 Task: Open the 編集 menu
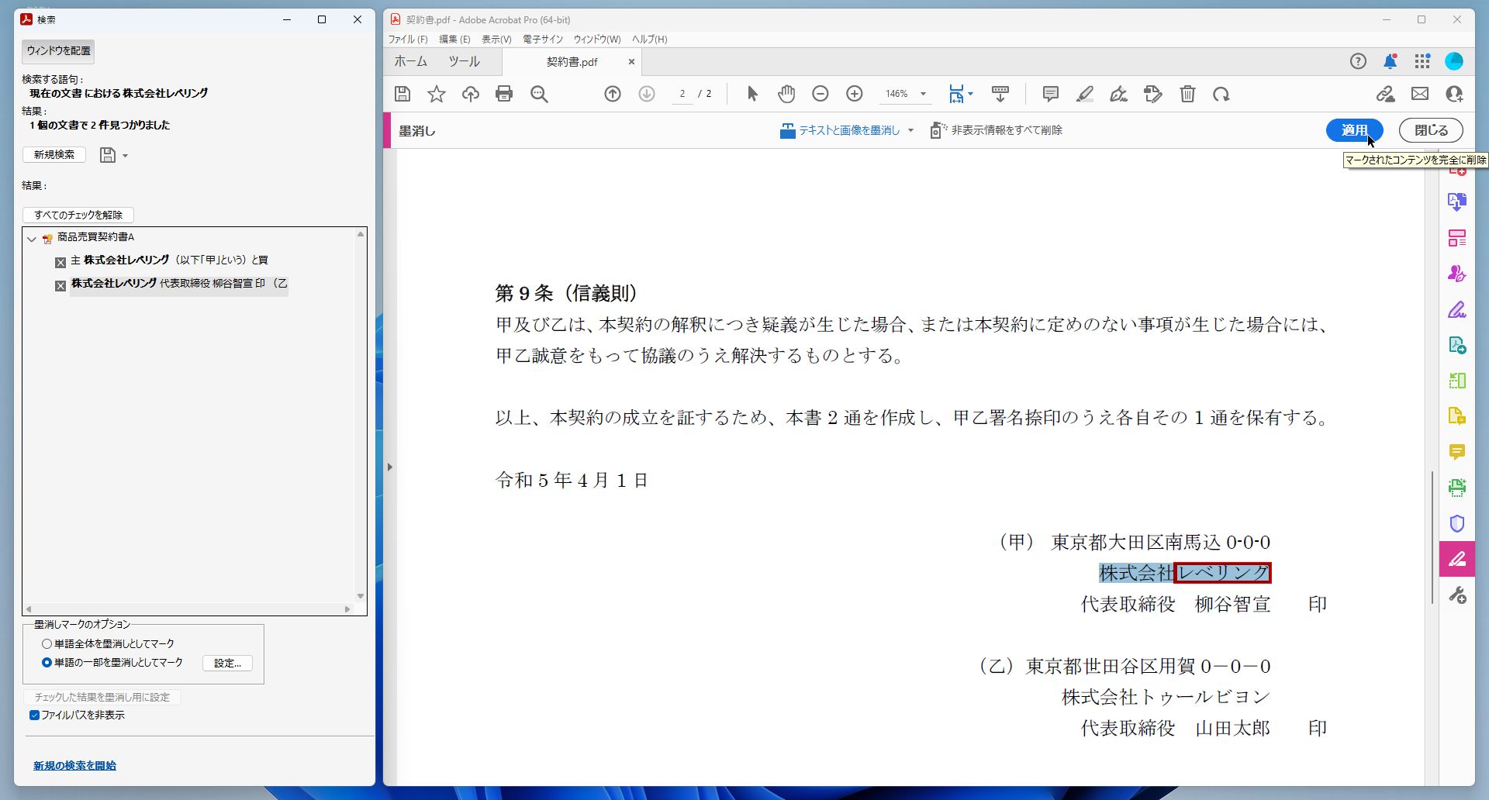pos(454,39)
